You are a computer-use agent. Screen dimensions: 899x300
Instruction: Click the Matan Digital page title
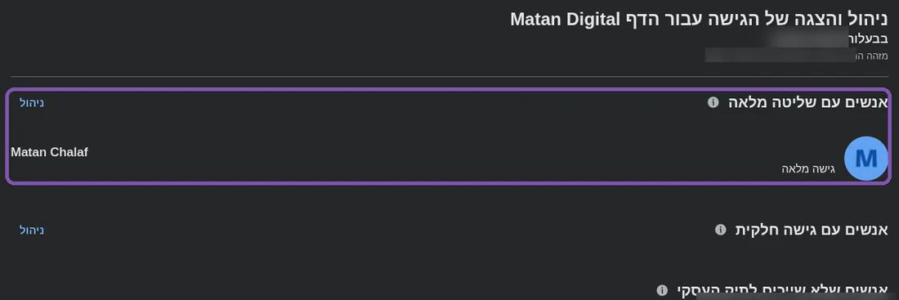(566, 19)
